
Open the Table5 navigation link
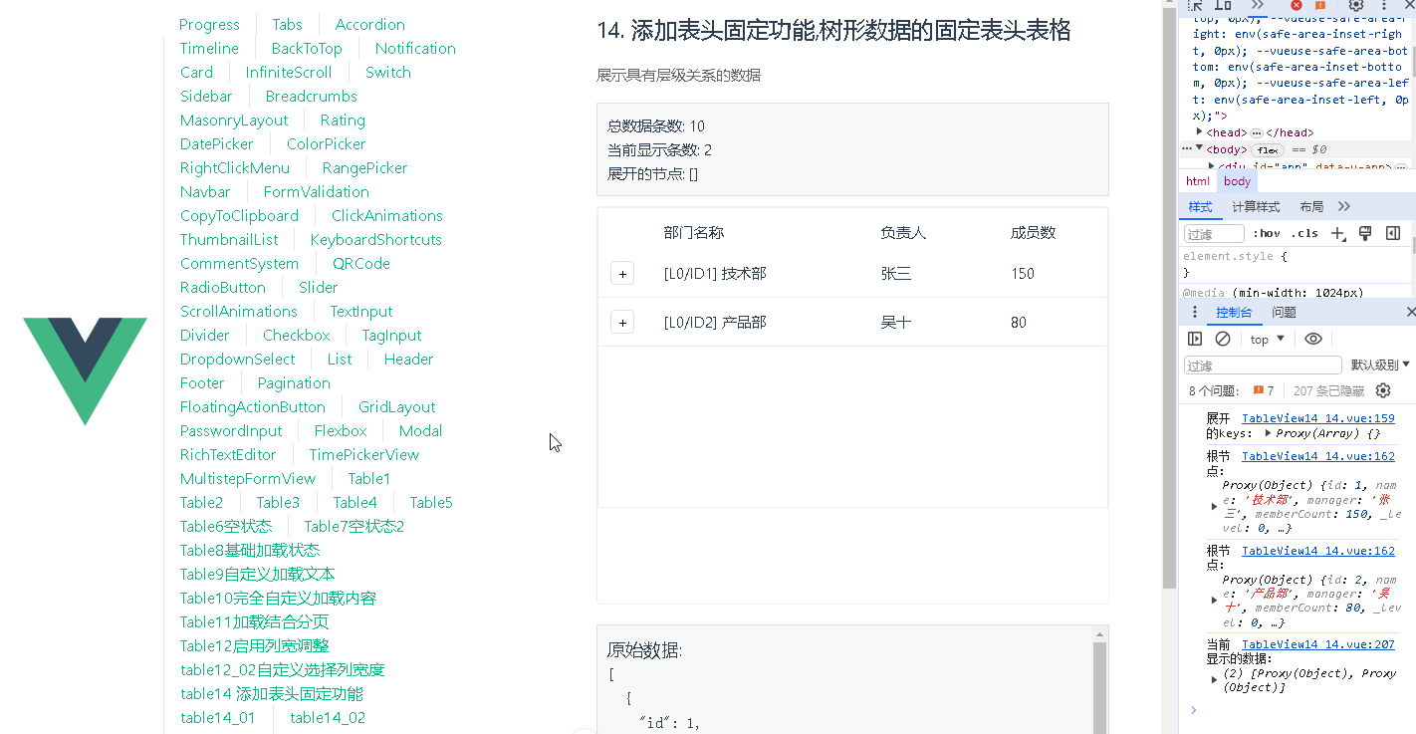(430, 502)
